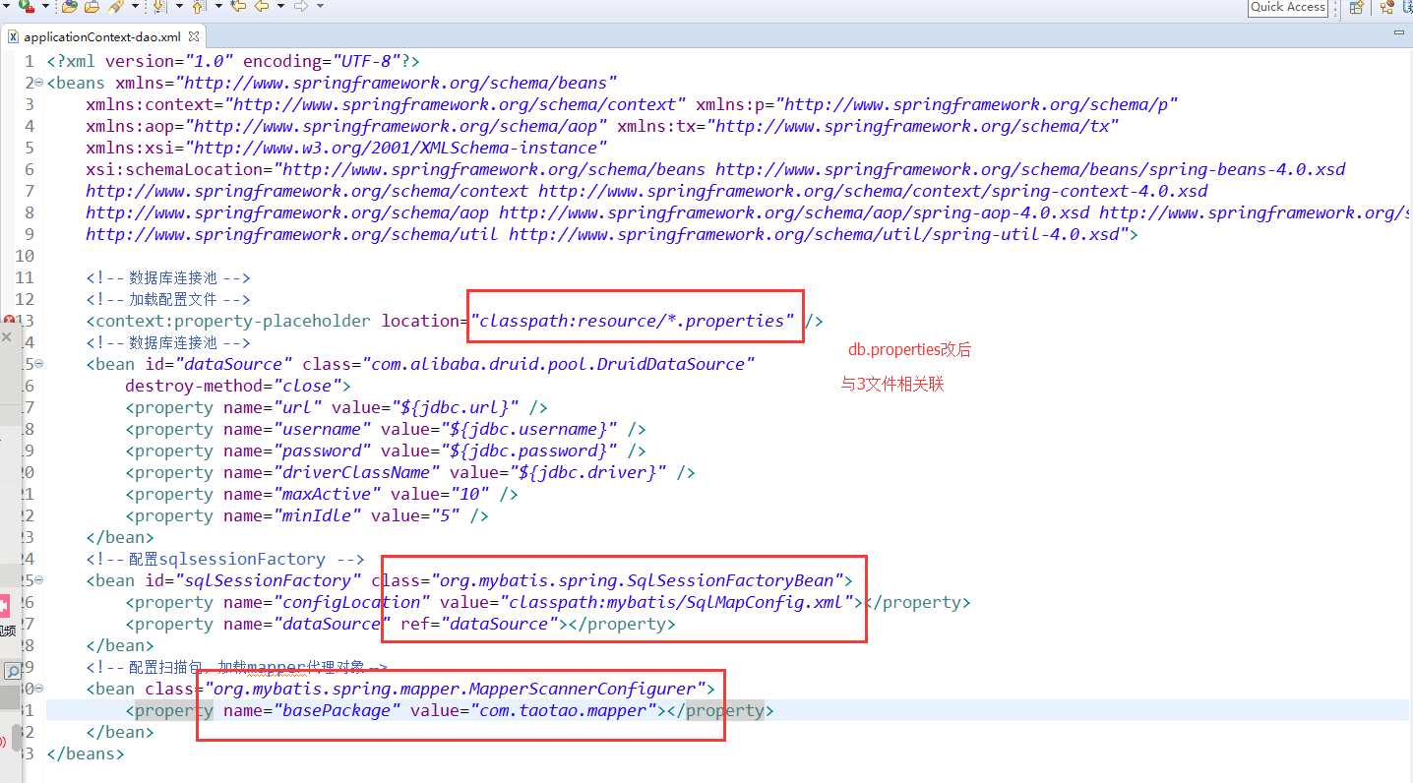Click the classpath:resource/*.properties location

pos(633,321)
